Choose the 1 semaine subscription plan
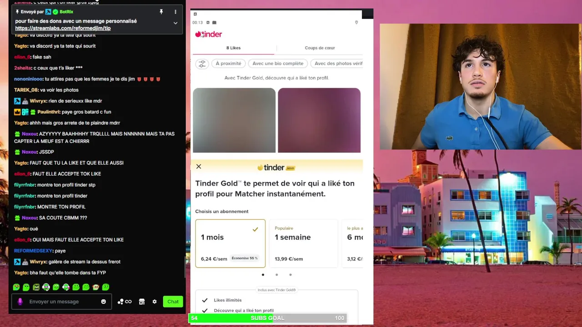 click(x=304, y=243)
